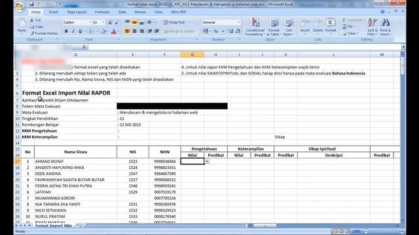419x235 pixels.
Task: Open the View ribbon tab
Action: 158,12
